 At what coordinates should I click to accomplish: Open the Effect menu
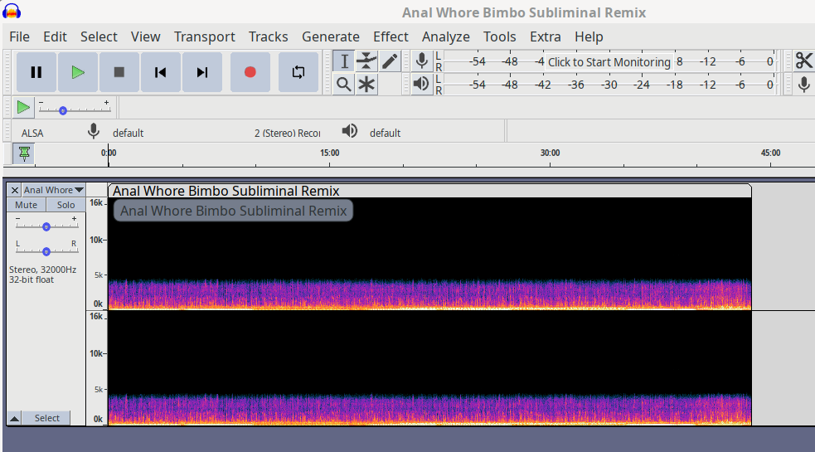coord(391,36)
